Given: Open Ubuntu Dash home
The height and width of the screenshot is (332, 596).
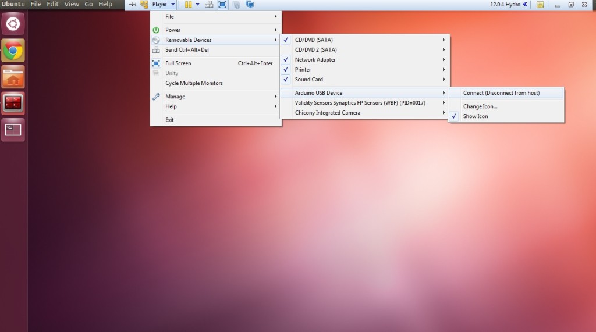Looking at the screenshot, I should pyautogui.click(x=13, y=24).
